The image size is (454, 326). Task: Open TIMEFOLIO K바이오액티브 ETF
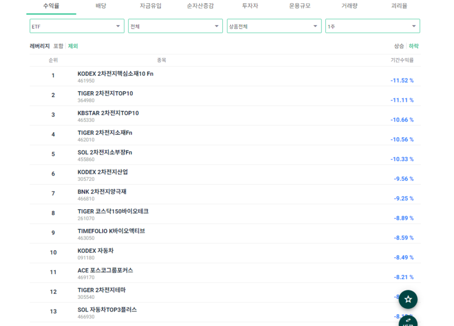112,231
